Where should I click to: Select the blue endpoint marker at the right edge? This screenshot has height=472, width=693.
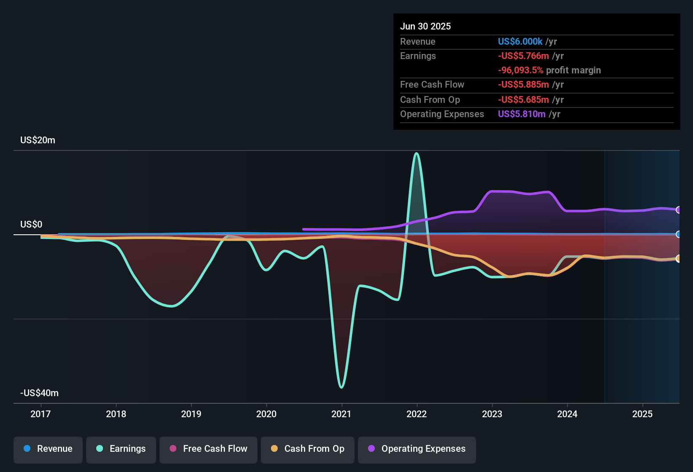[679, 234]
